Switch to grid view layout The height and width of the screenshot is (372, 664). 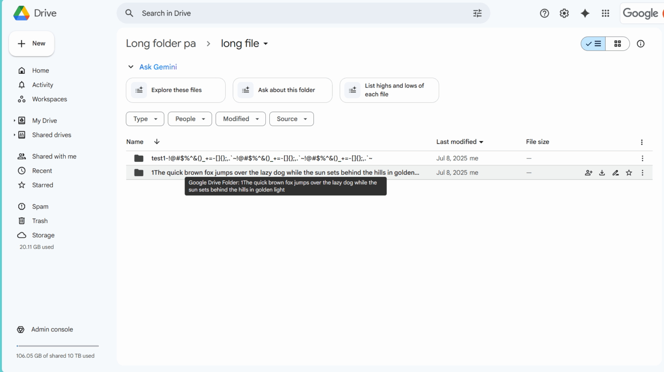pyautogui.click(x=617, y=44)
